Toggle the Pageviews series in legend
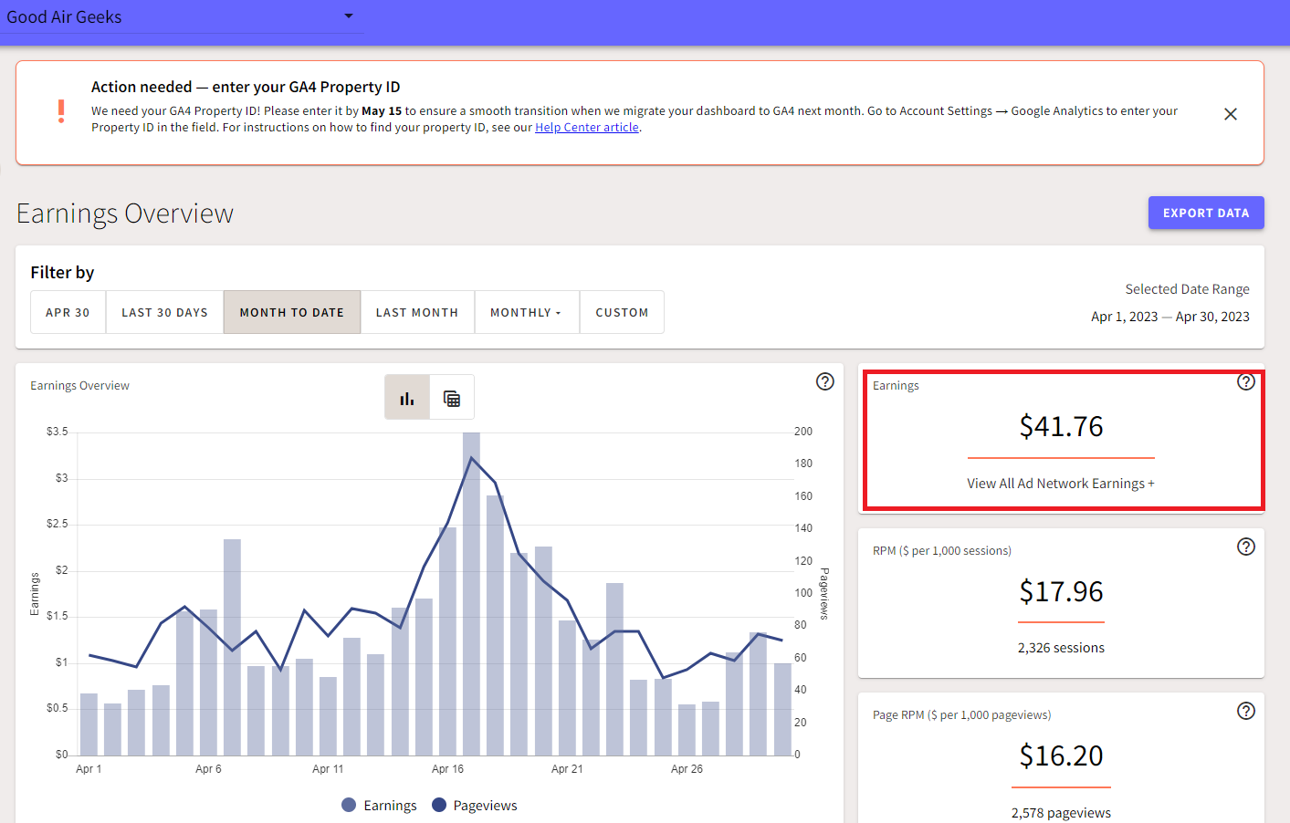The height and width of the screenshot is (823, 1290). (x=475, y=806)
